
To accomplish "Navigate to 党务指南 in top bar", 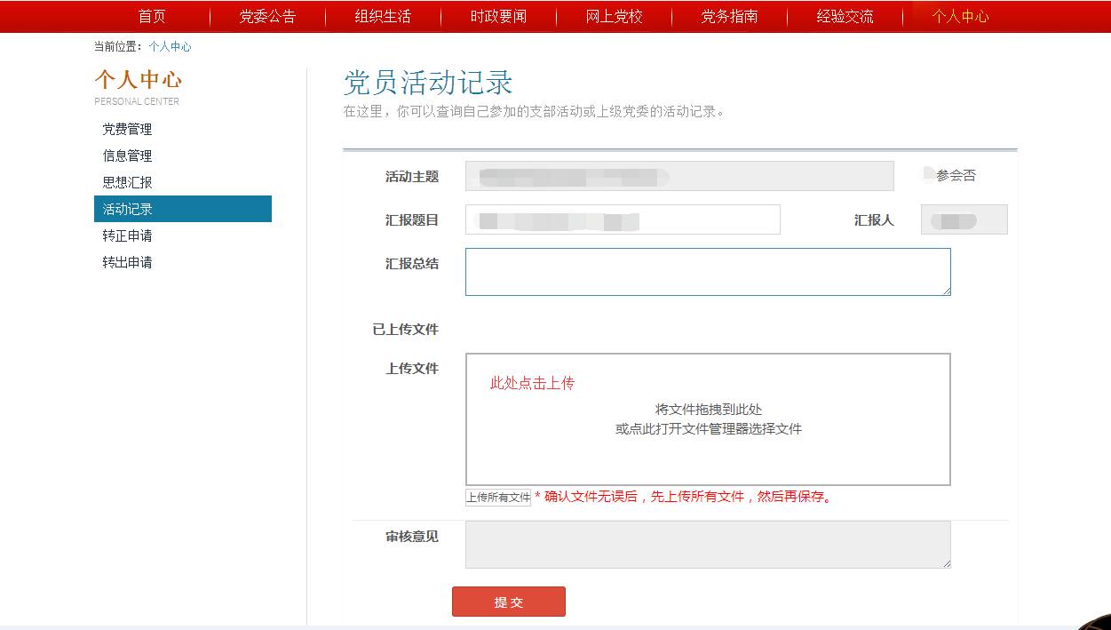I will tap(729, 16).
